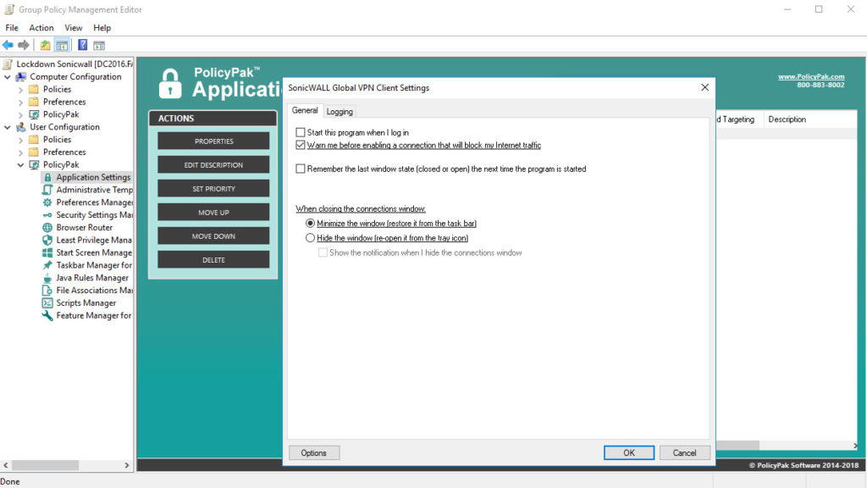Click the Up one level folder icon

pyautogui.click(x=46, y=46)
